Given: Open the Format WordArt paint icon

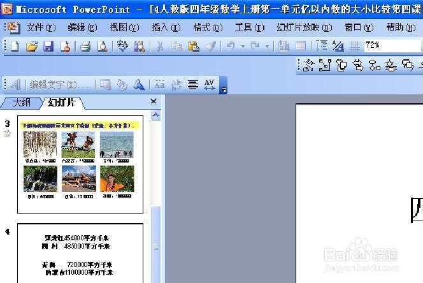Looking at the screenshot, I should 122,85.
